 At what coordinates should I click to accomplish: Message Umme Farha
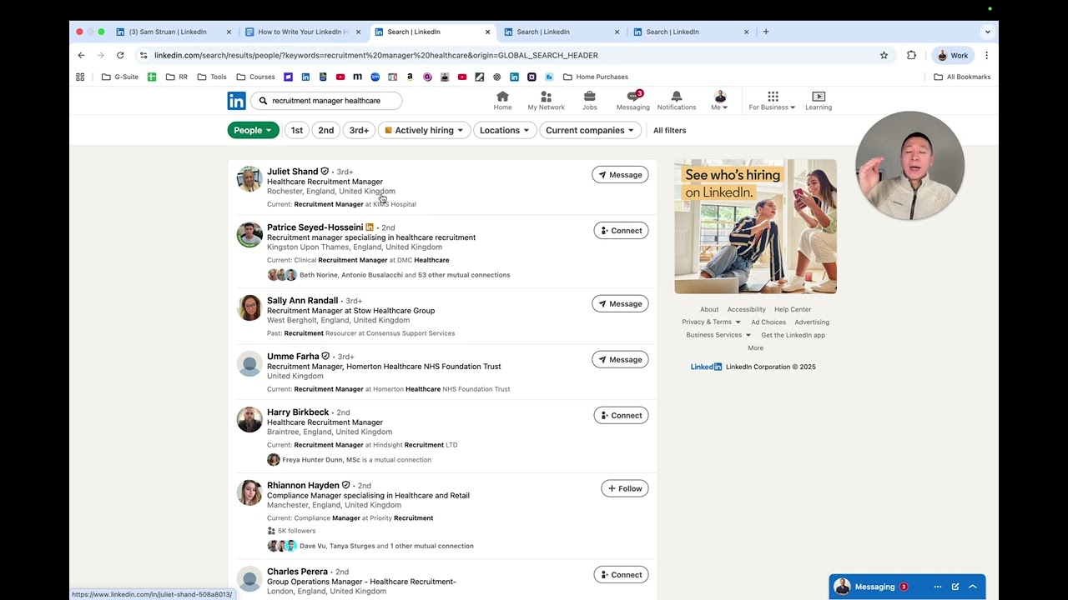(x=620, y=360)
